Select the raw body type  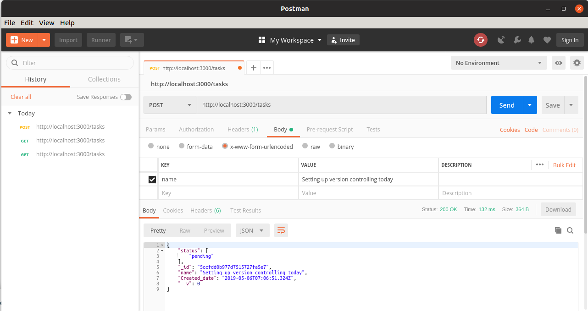tap(305, 146)
